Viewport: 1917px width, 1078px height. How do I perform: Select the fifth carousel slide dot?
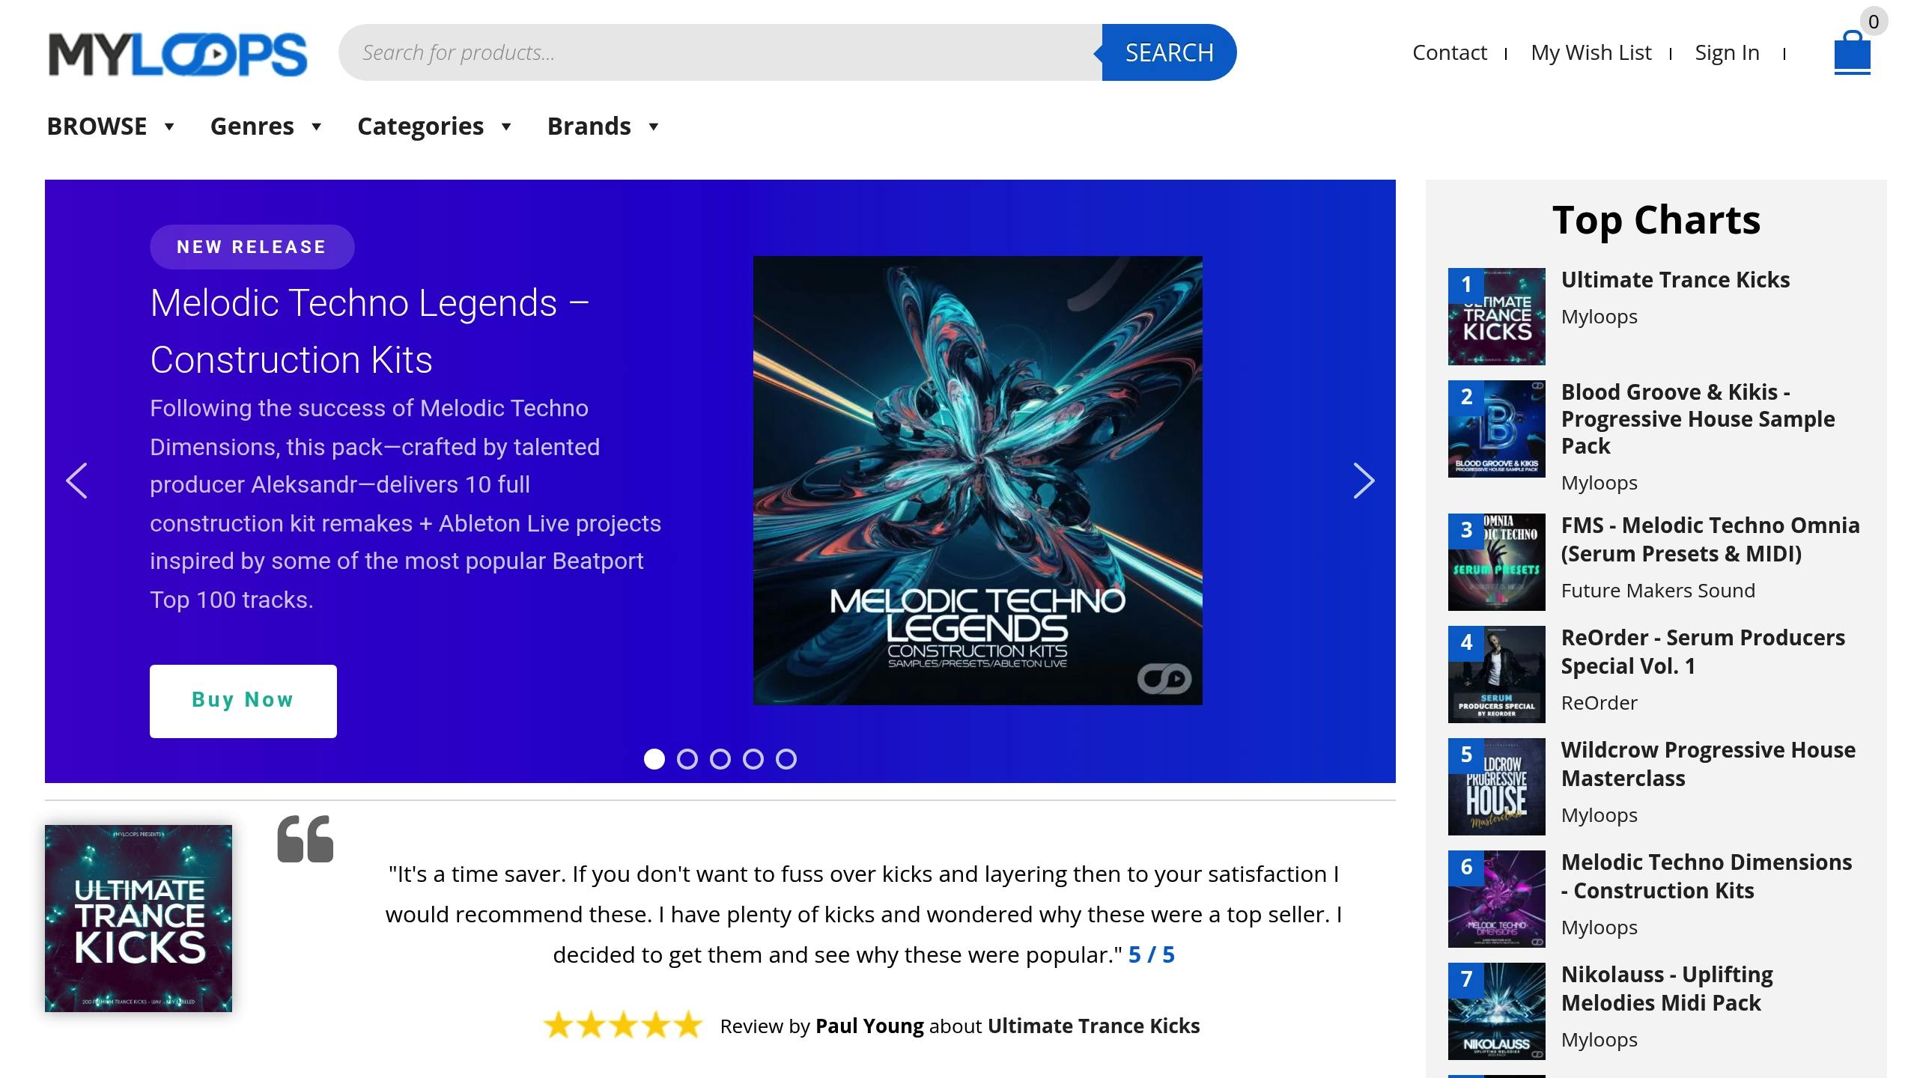coord(786,759)
